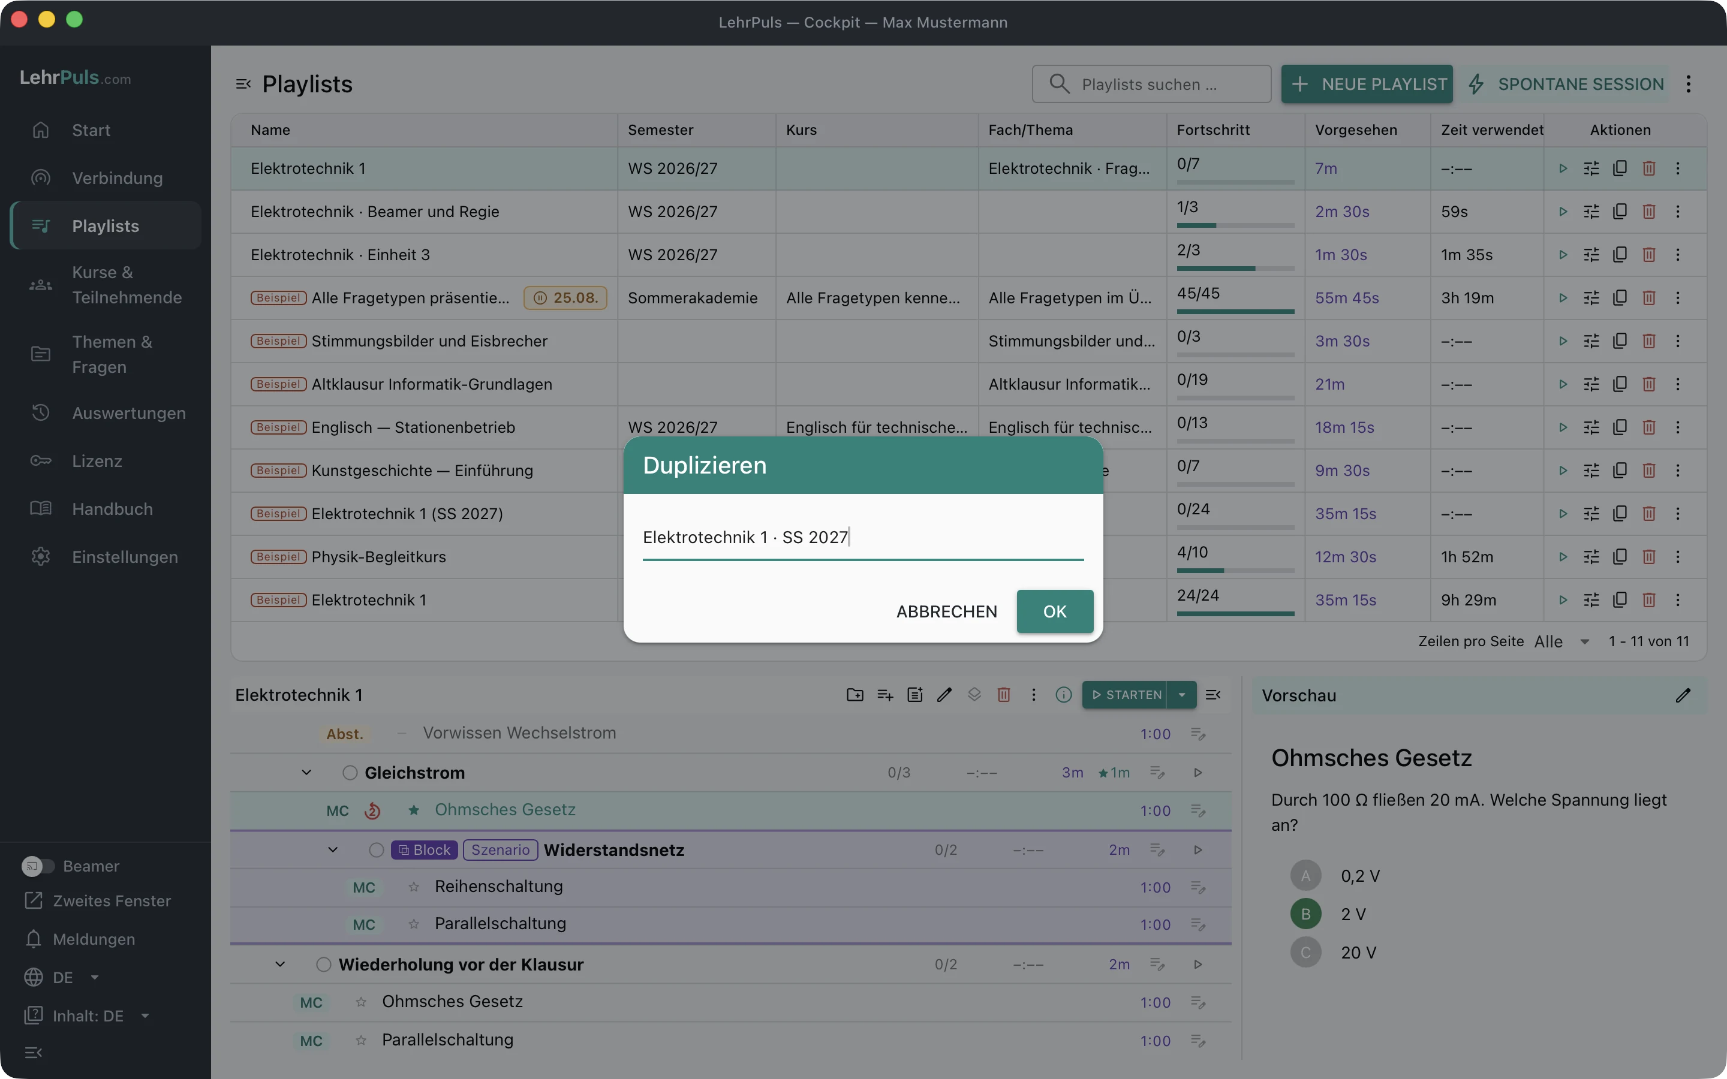This screenshot has height=1079, width=1727.
Task: Collapse the sidebar with the bottom-left icon
Action: click(x=34, y=1052)
